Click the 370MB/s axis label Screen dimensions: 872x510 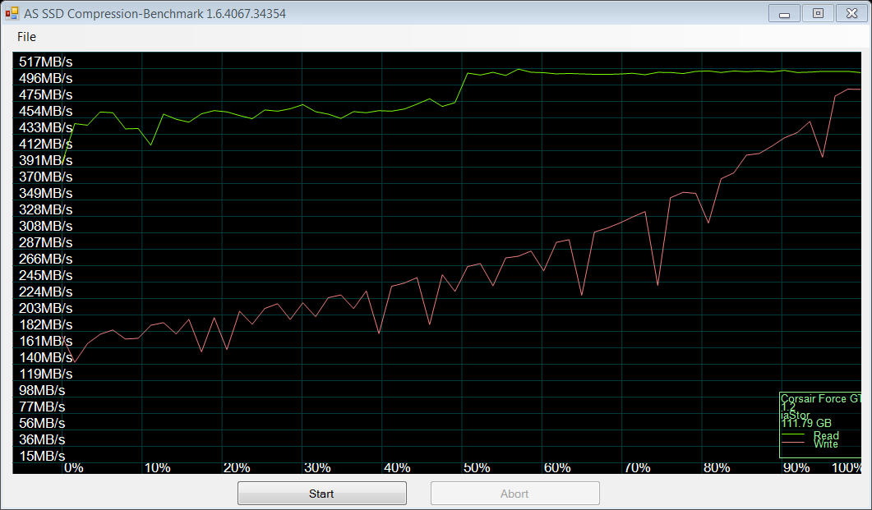point(45,177)
